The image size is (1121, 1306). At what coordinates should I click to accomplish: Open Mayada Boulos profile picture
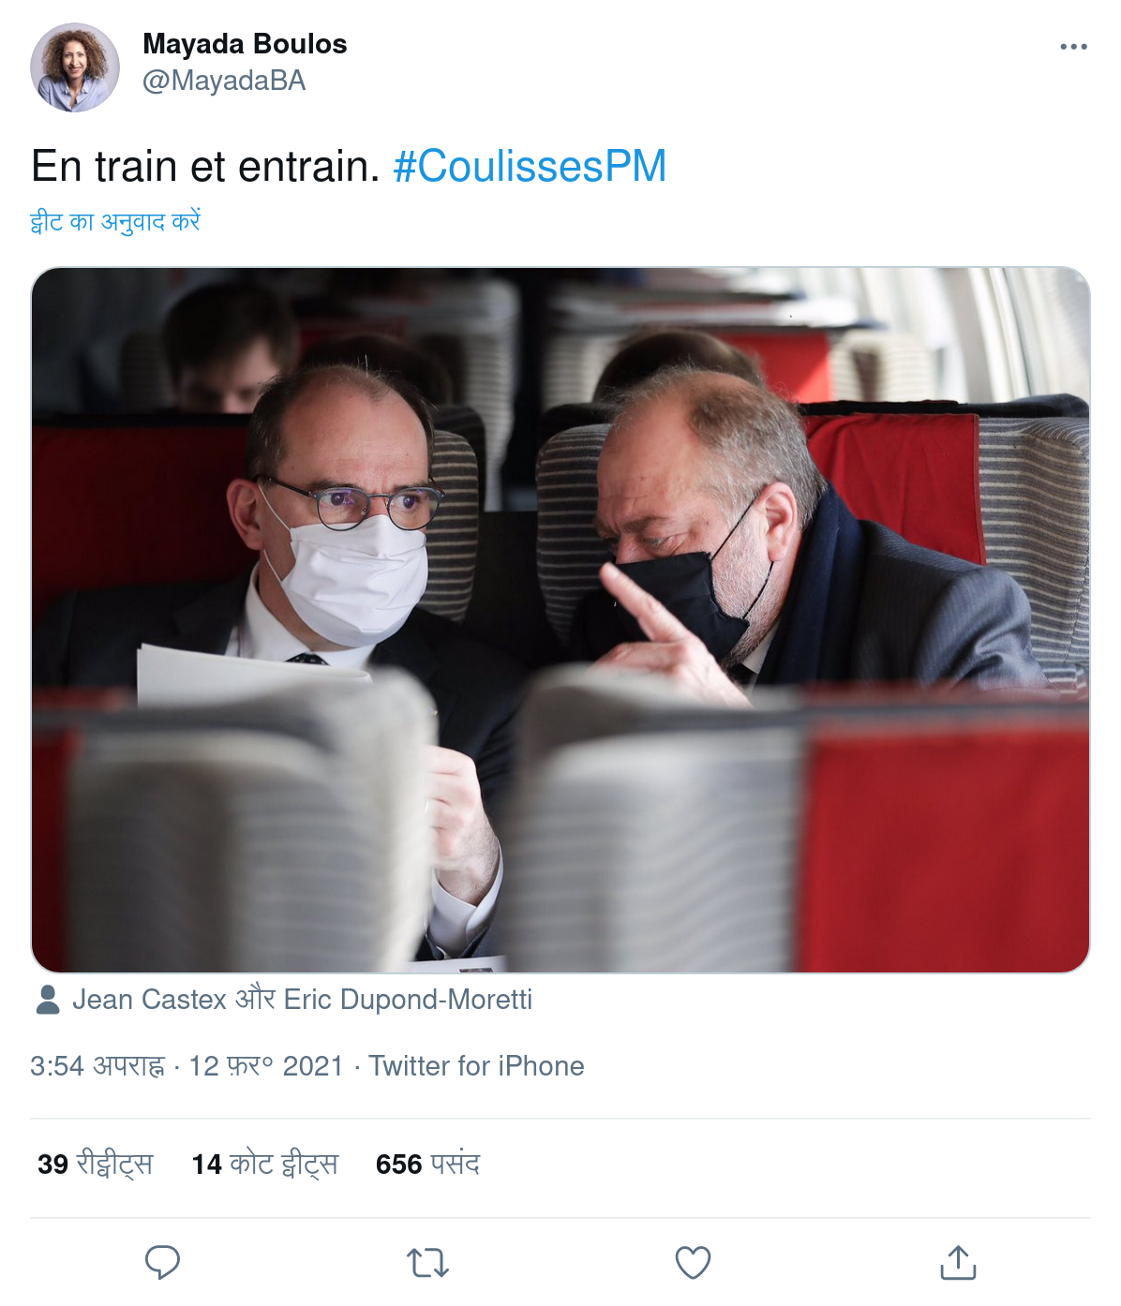[75, 67]
